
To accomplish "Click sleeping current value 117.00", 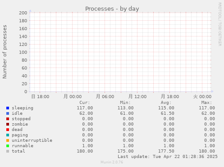I will (x=85, y=108).
